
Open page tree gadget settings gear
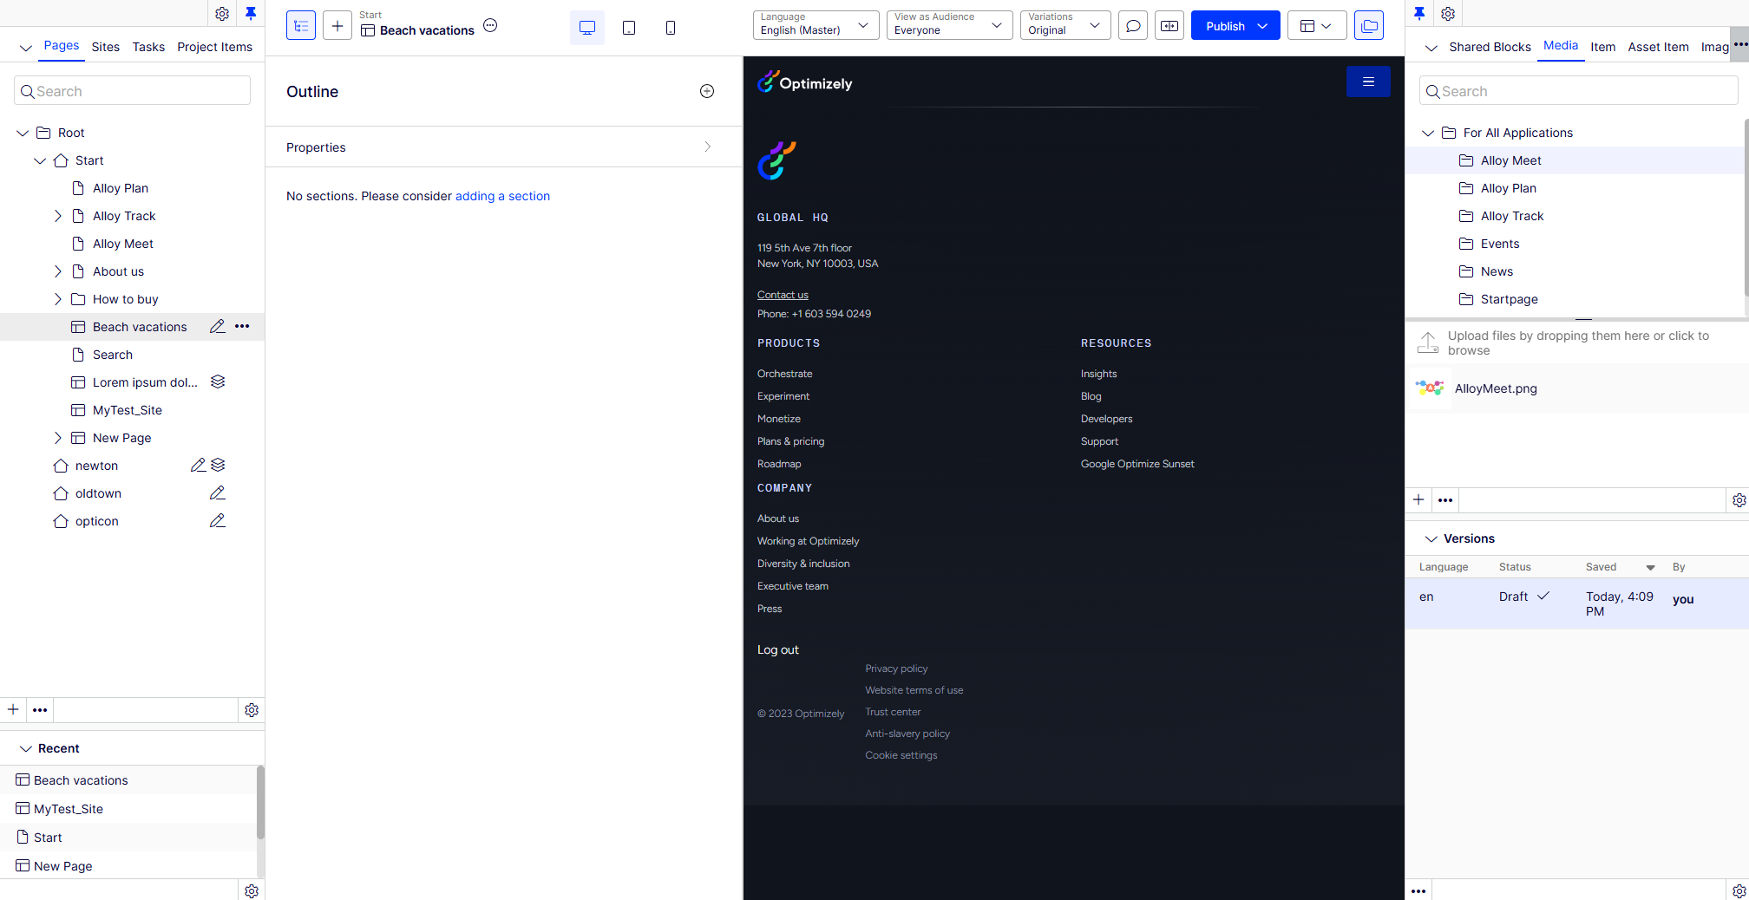[252, 710]
